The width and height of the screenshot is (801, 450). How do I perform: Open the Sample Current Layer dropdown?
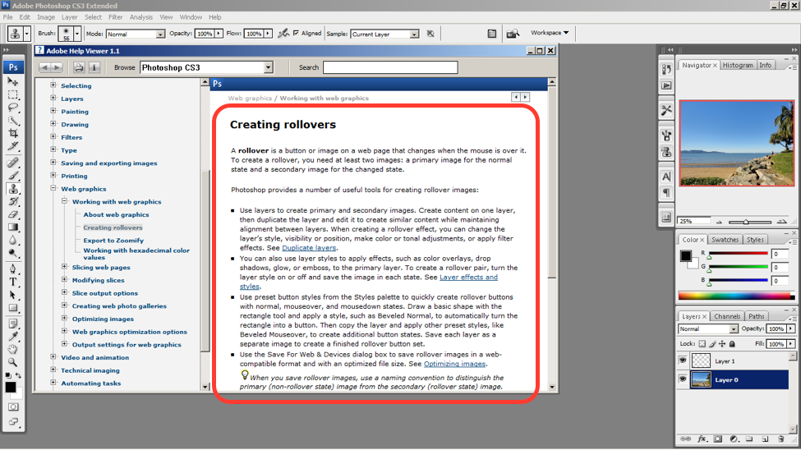point(414,34)
